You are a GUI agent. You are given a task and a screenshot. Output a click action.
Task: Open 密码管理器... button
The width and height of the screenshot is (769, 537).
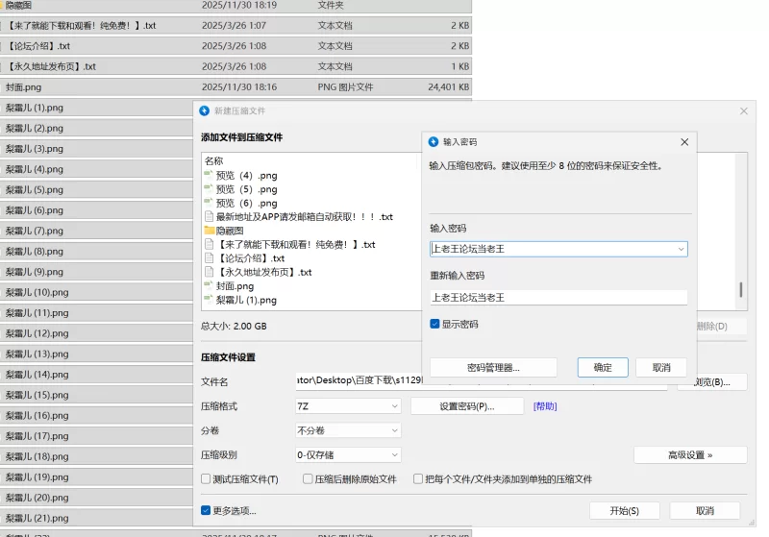click(x=493, y=367)
